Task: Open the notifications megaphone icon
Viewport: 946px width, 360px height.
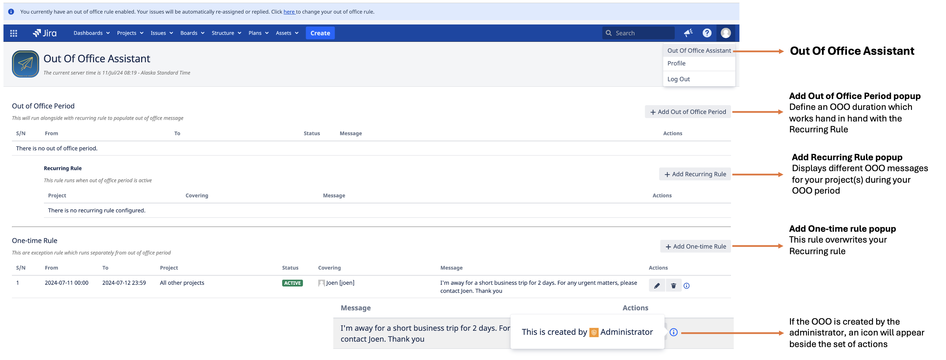Action: coord(688,33)
